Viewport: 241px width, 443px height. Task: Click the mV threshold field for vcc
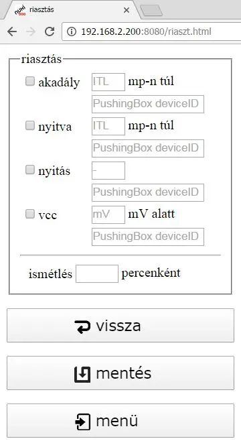click(108, 214)
